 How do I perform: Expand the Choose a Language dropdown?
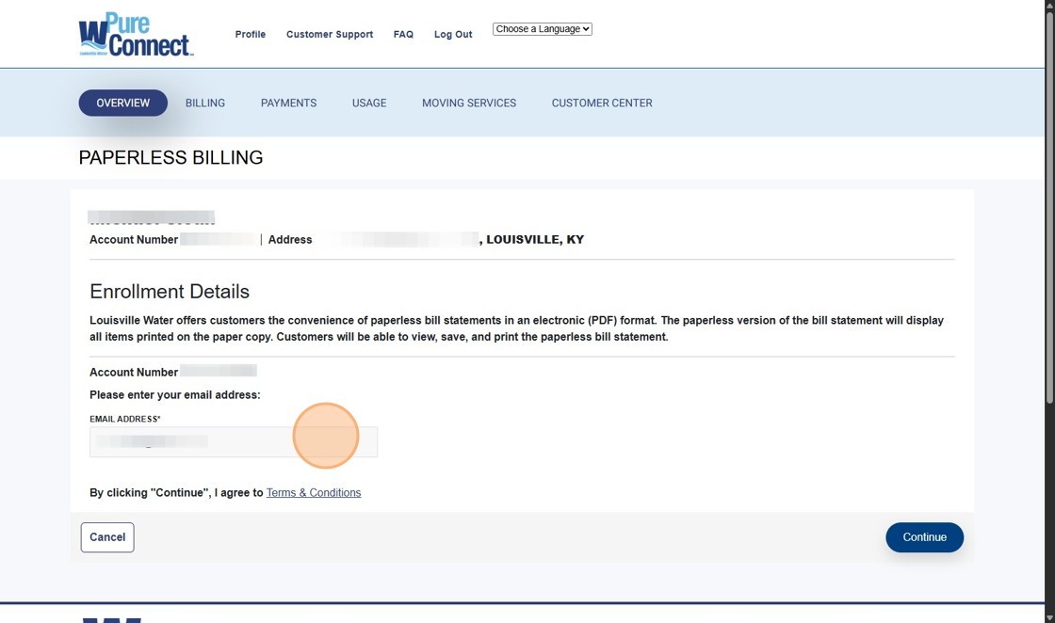coord(543,29)
